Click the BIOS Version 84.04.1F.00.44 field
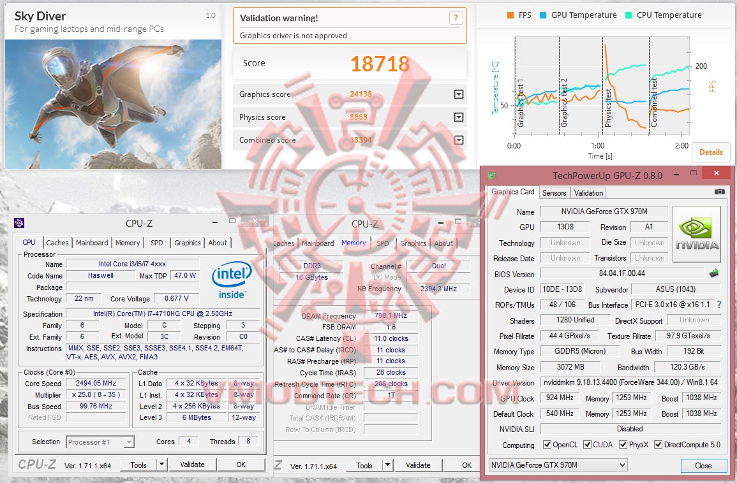Viewport: 737px width, 483px height. (622, 273)
